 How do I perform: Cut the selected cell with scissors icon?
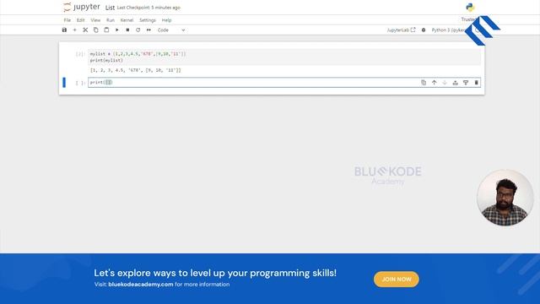(x=85, y=30)
